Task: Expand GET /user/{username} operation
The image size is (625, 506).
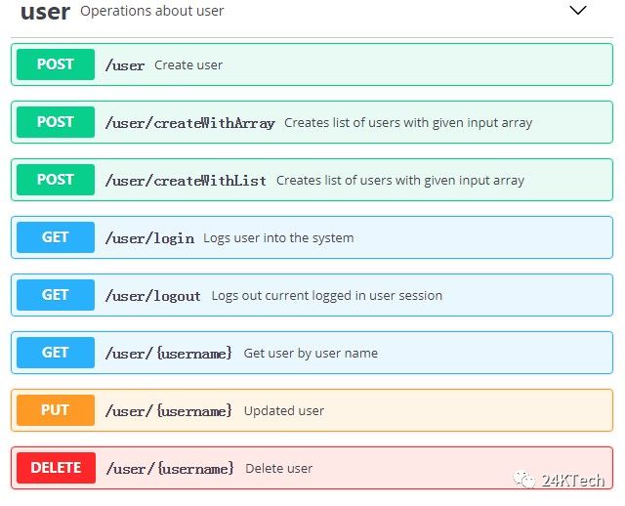Action: click(312, 353)
